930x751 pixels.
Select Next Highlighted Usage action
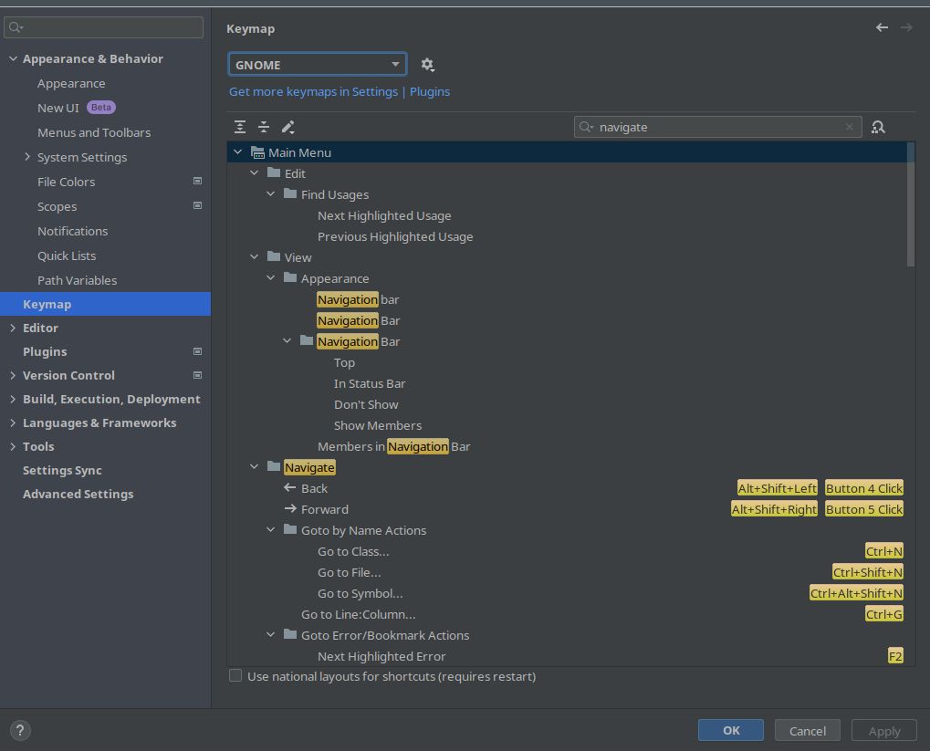(384, 215)
